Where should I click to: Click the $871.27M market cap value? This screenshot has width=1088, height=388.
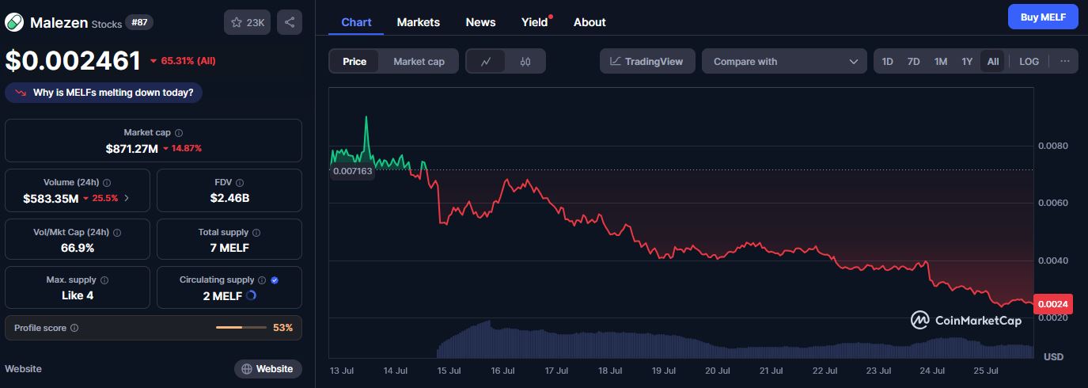pyautogui.click(x=132, y=148)
